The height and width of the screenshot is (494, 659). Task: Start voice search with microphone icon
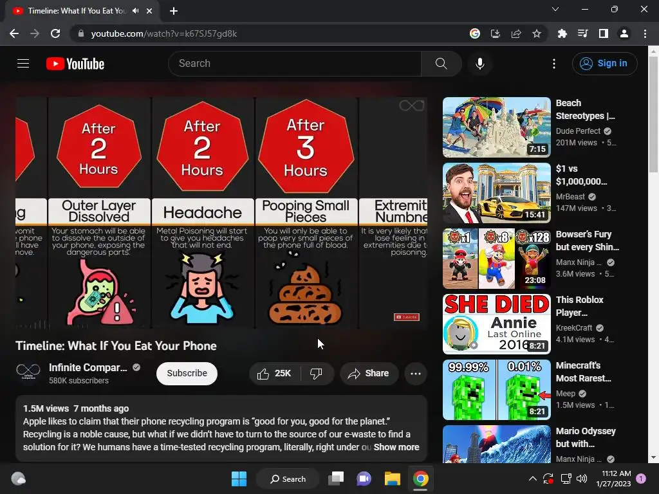pos(479,64)
